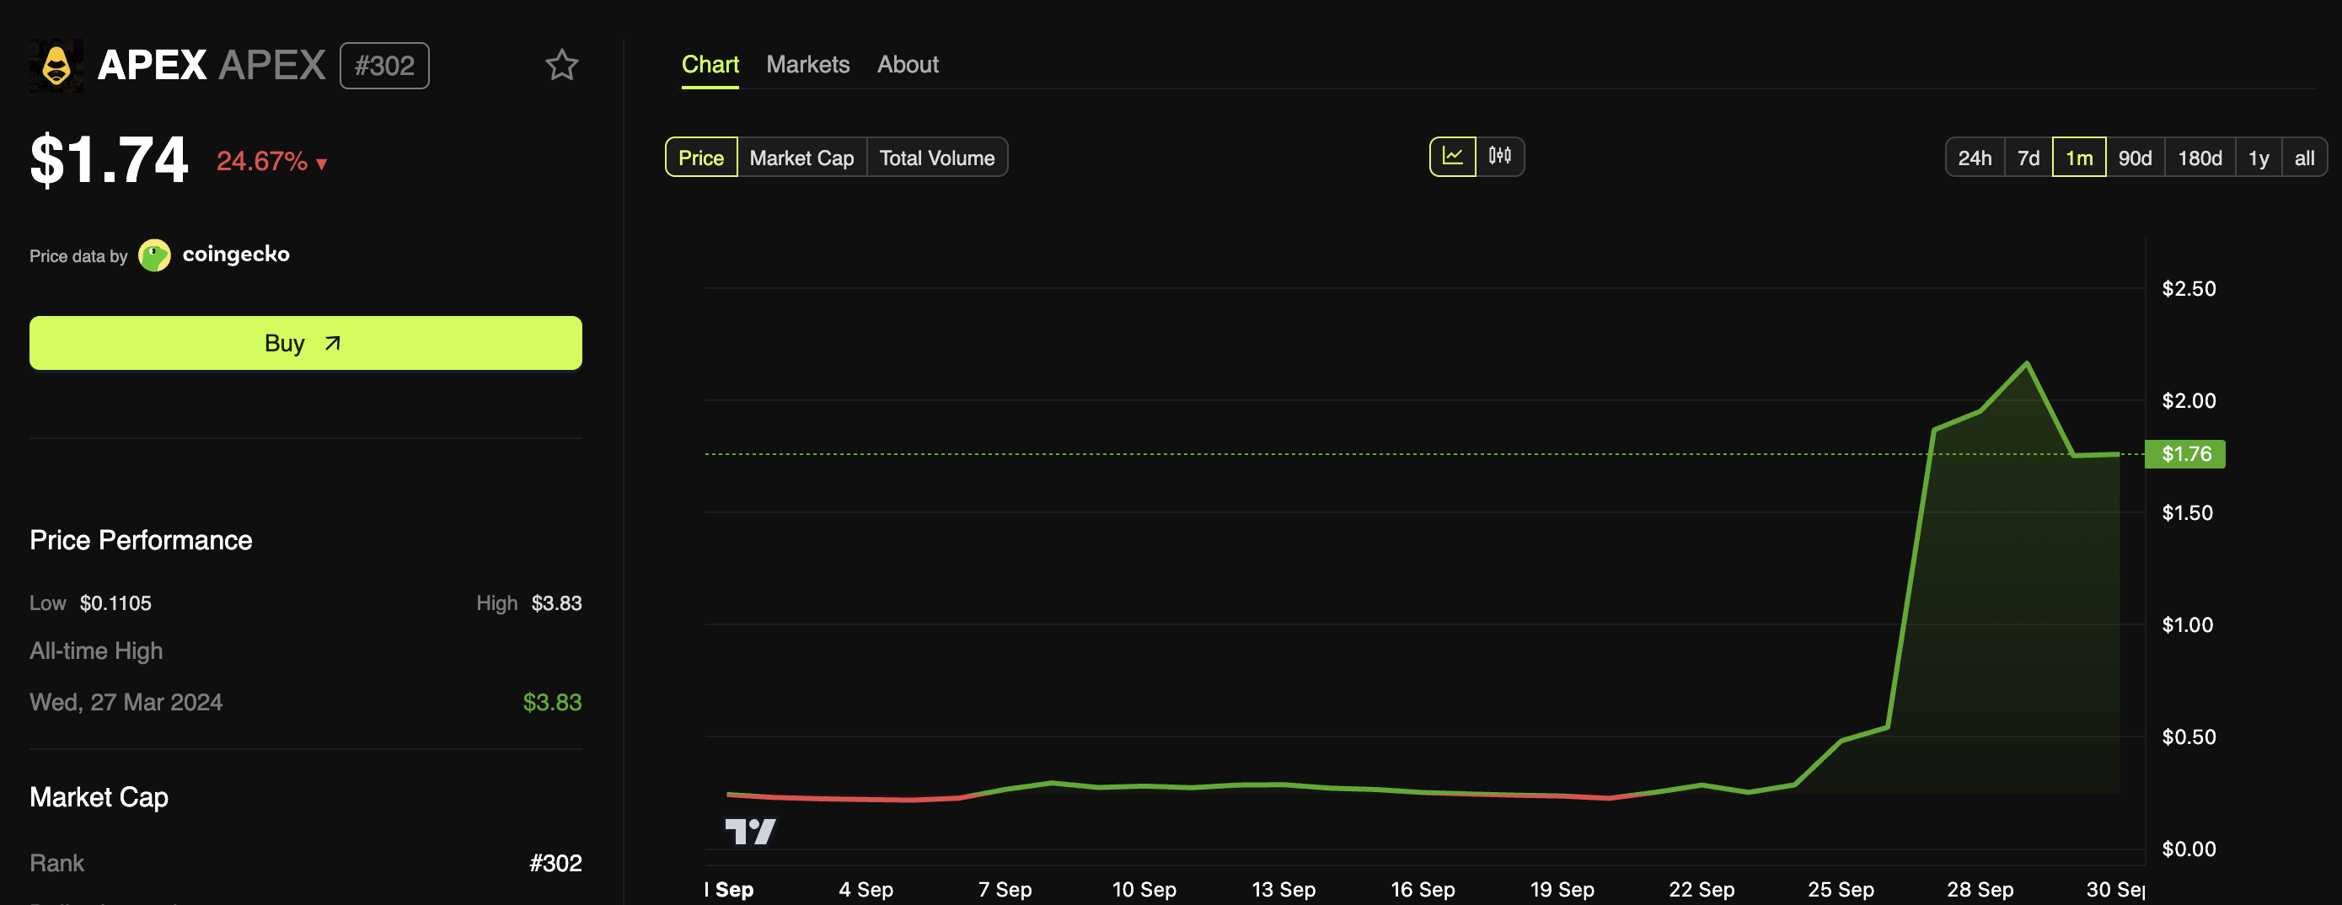Click the #302 rank badge

point(383,65)
